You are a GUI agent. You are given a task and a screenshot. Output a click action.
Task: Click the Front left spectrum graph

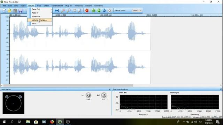[144, 102]
